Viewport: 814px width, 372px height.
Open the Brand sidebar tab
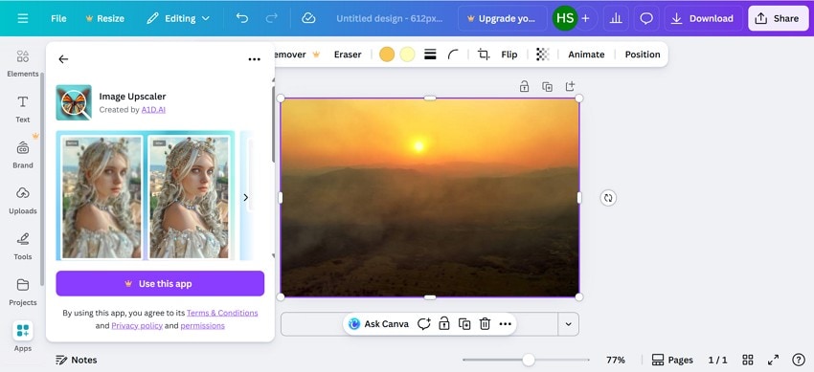22,155
